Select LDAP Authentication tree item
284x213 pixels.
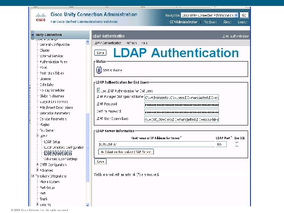(58, 153)
